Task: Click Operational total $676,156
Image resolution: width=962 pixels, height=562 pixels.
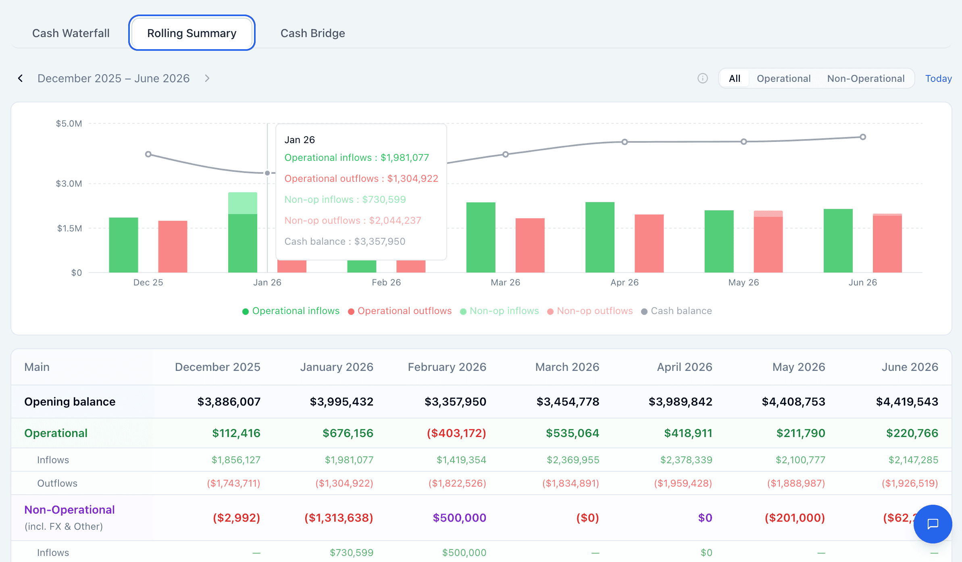Action: 348,433
